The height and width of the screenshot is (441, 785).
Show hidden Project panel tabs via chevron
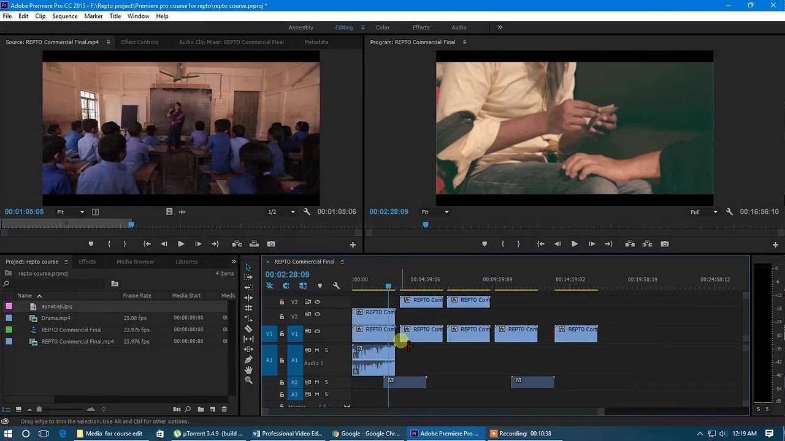(x=234, y=262)
